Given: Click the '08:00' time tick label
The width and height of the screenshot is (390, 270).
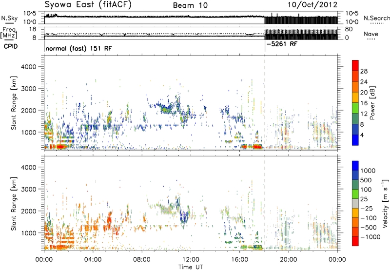Looking at the screenshot, I should pyautogui.click(x=142, y=260).
